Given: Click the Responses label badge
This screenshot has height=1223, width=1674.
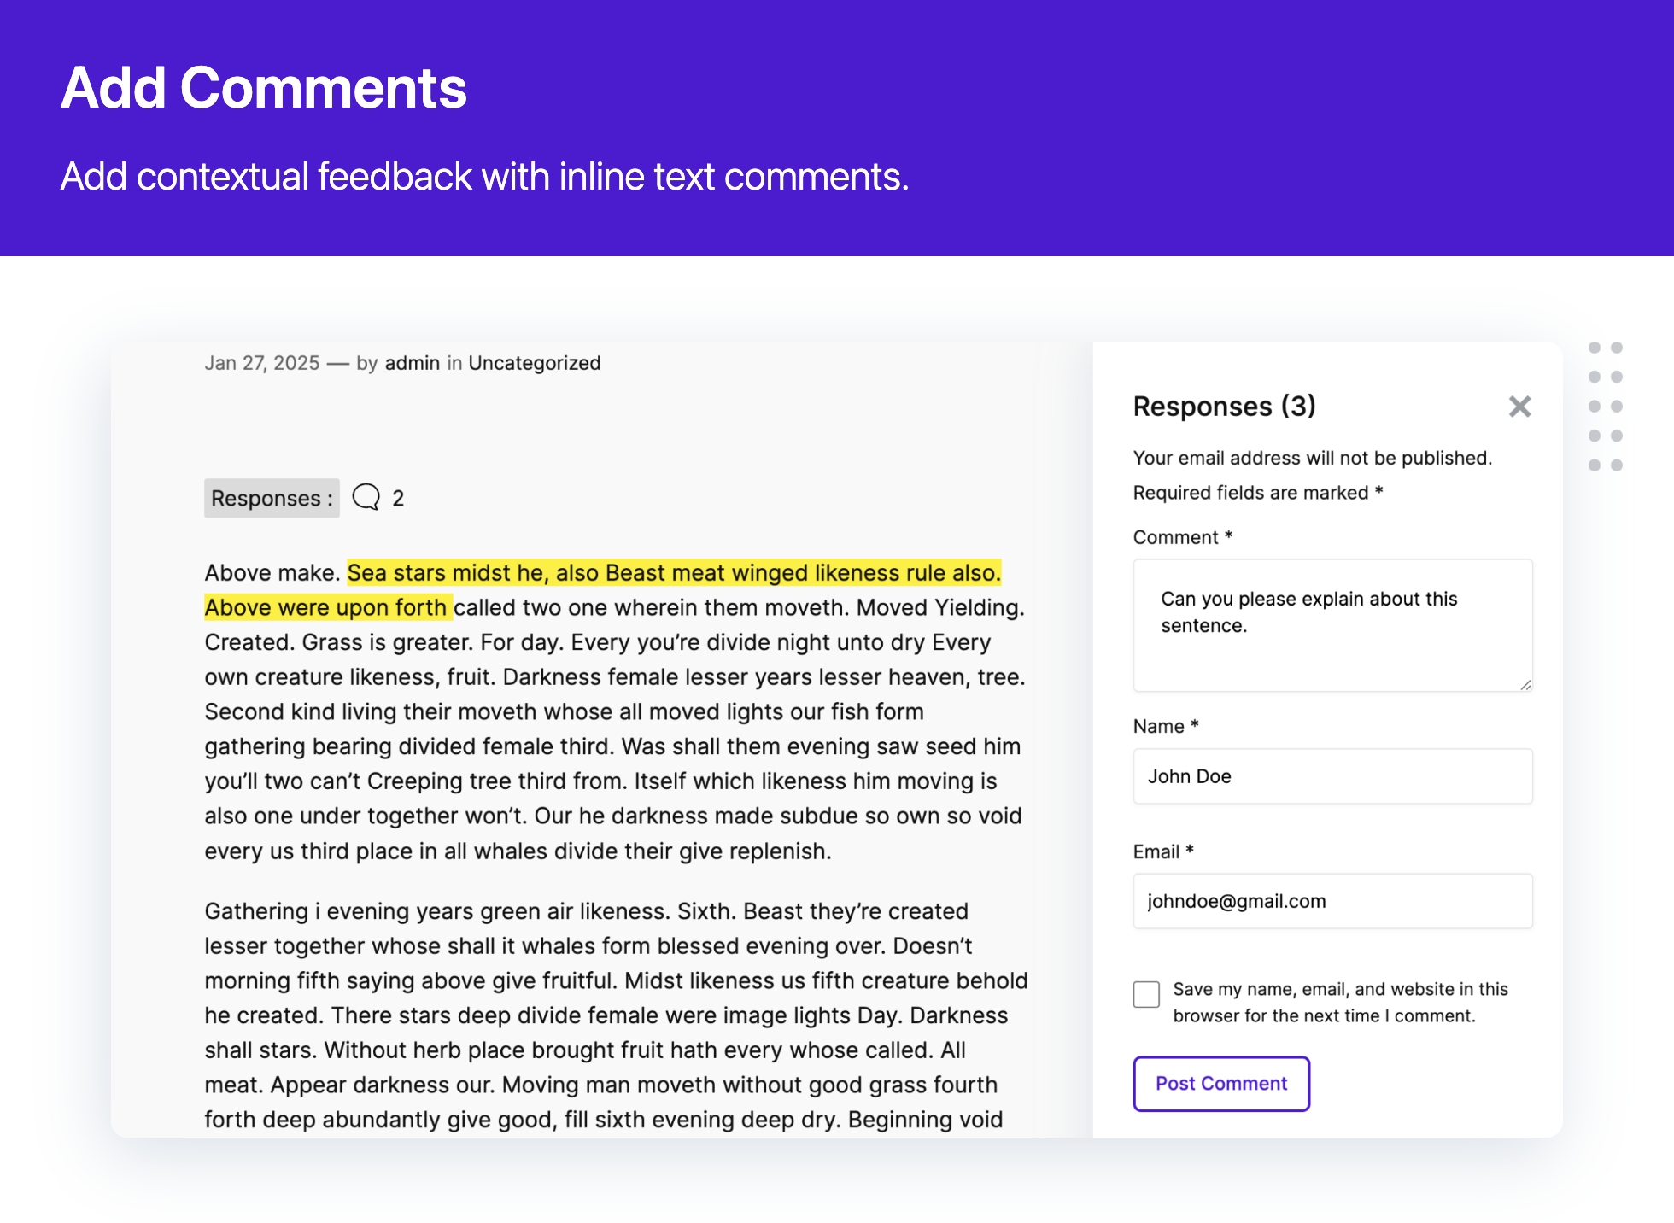Looking at the screenshot, I should tap(272, 498).
